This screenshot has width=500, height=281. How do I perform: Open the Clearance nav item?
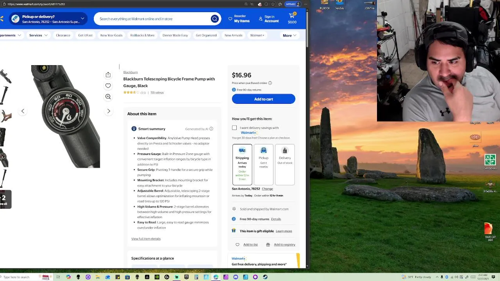(63, 35)
